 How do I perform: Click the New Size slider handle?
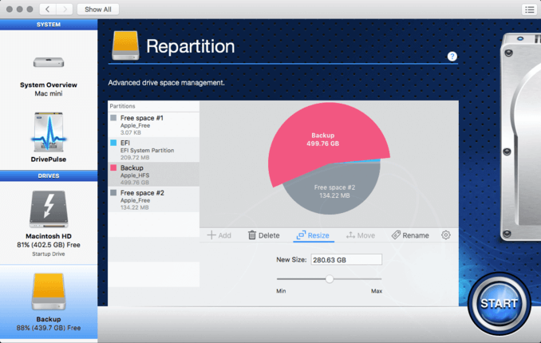(329, 278)
